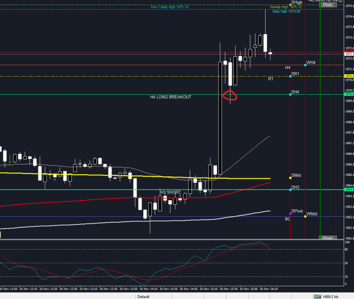Viewport: 354px width, 299px height.
Task: Click the BC label near the blue line
Action: click(x=287, y=219)
